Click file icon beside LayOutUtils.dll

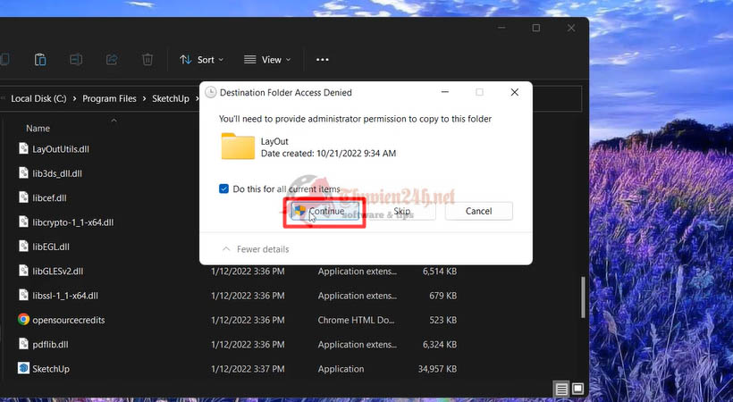(x=23, y=148)
